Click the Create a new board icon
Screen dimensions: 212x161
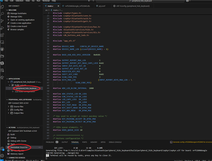(x=8, y=26)
